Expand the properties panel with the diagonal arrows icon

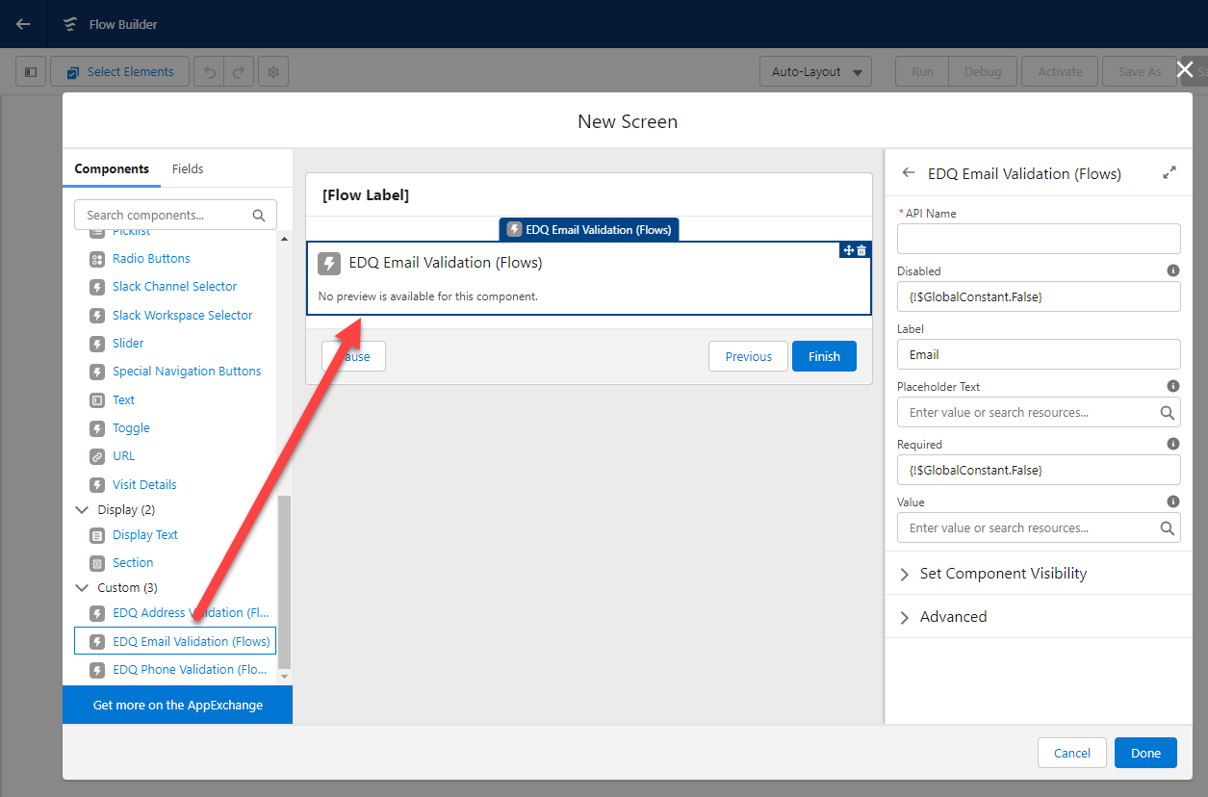coord(1169,172)
